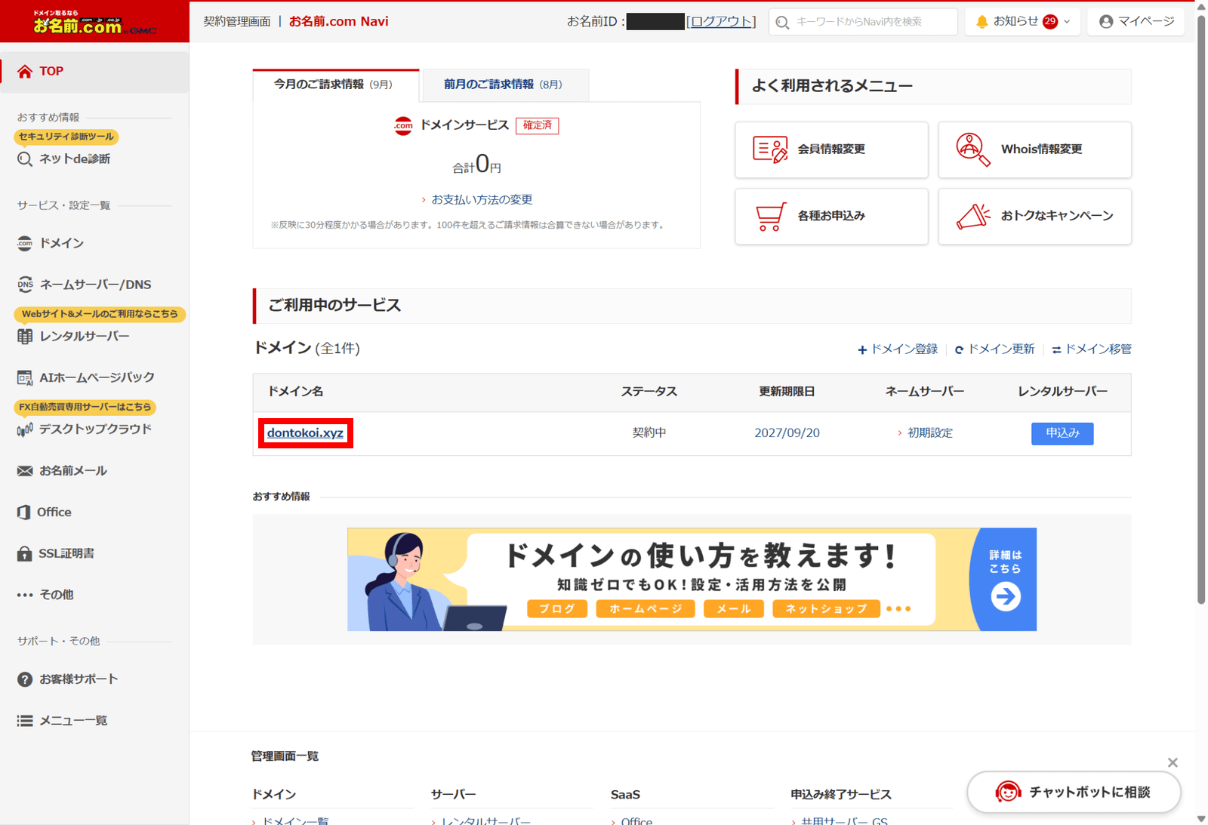The height and width of the screenshot is (825, 1208).
Task: Click the 契約中 status cell
Action: click(649, 433)
